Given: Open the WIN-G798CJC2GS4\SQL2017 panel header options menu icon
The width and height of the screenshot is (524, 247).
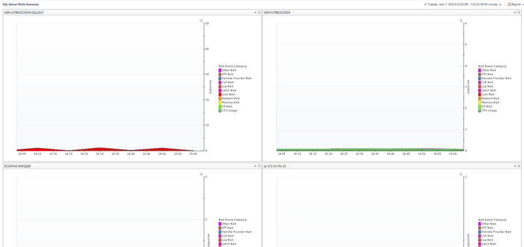Looking at the screenshot, I should (x=259, y=12).
